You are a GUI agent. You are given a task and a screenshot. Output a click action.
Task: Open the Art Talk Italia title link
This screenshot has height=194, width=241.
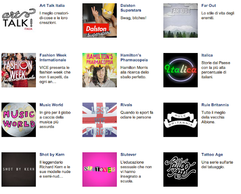(52, 6)
